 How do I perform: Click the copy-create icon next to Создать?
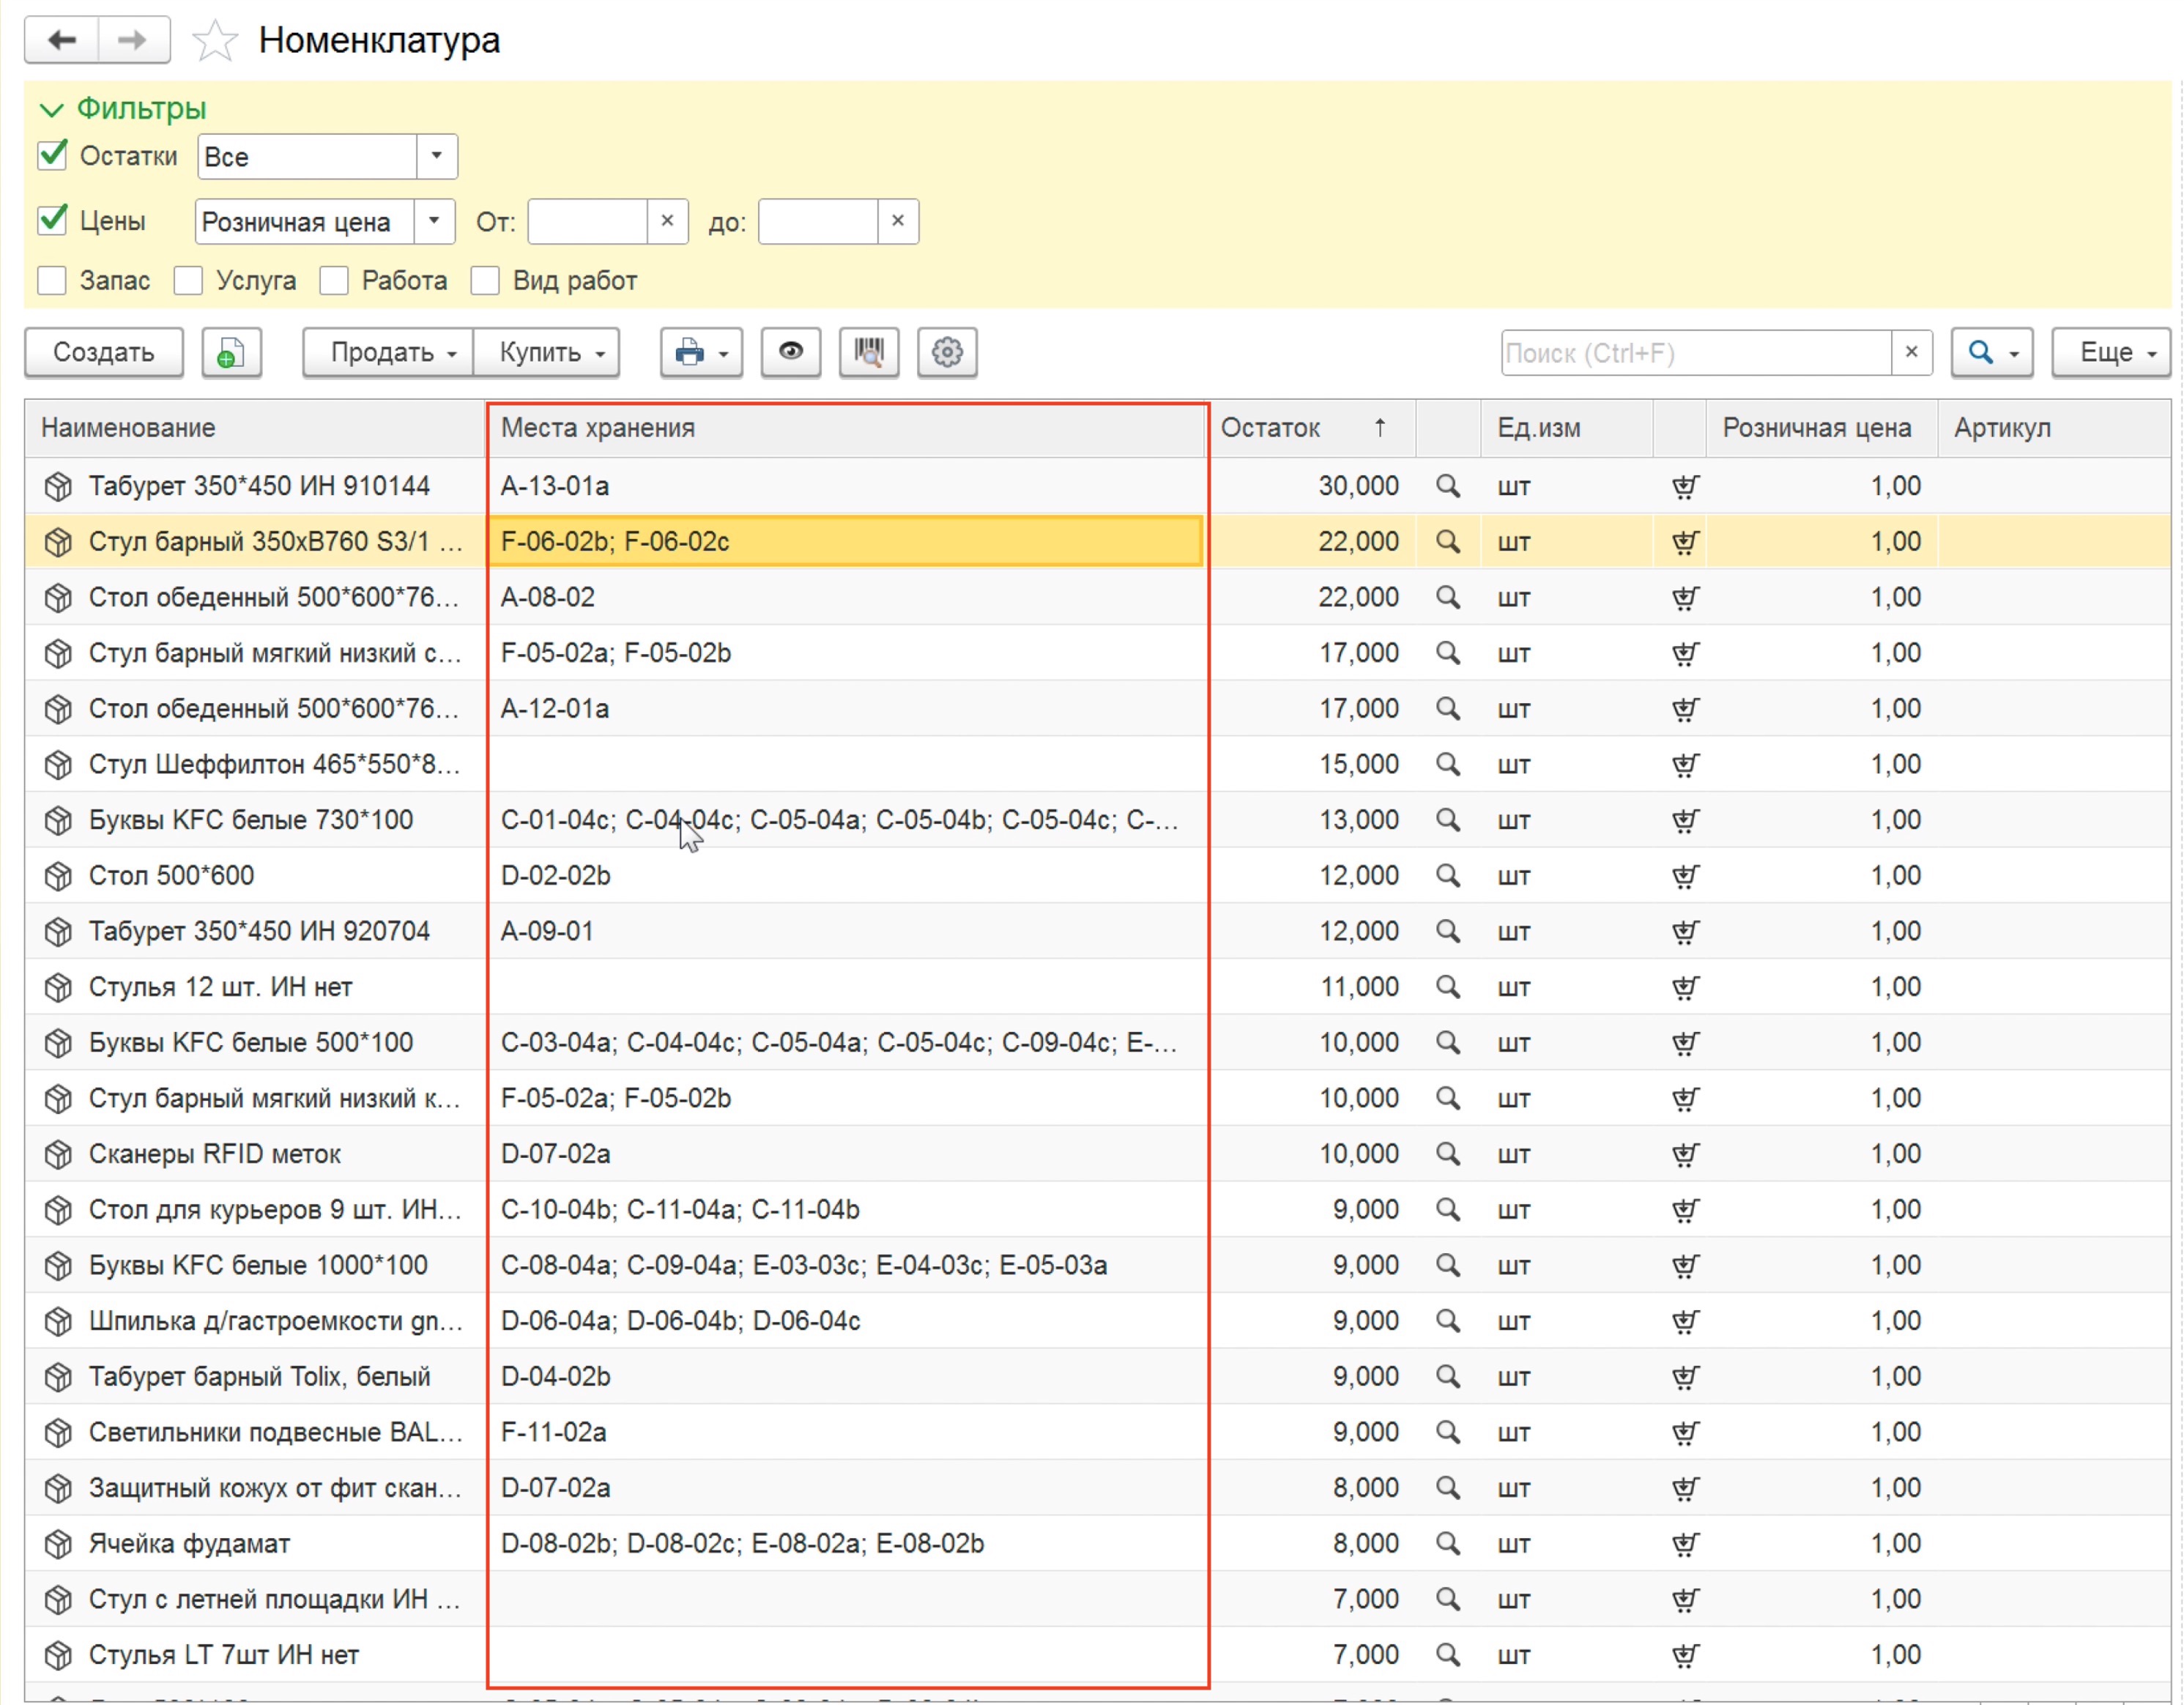(x=231, y=352)
